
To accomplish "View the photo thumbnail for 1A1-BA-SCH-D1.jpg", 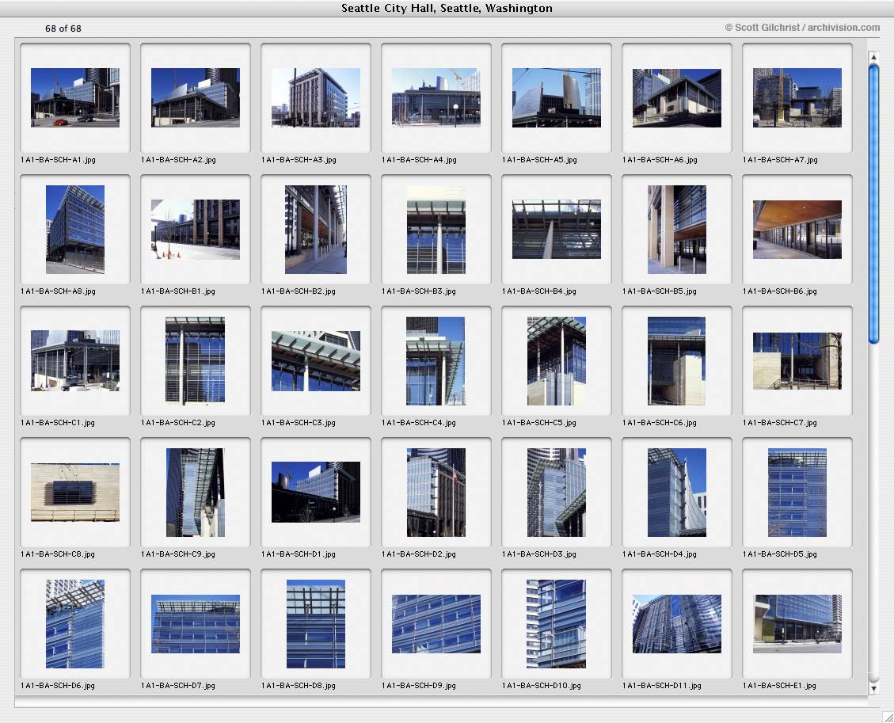I will (316, 492).
